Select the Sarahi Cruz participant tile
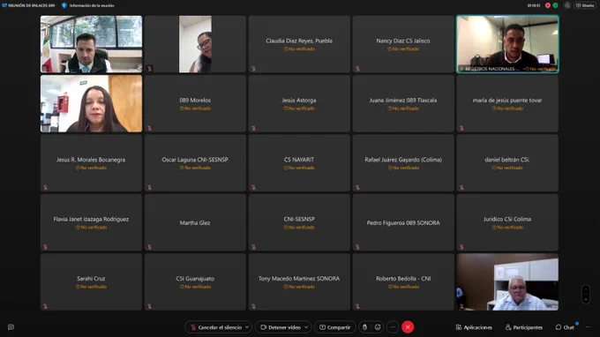 point(91,282)
